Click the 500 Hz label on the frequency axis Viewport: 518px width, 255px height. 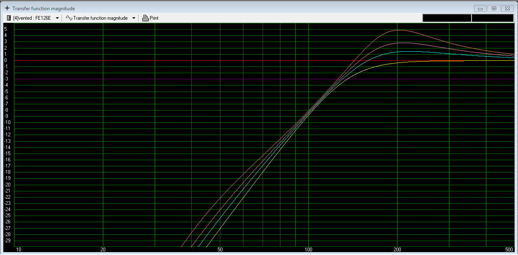pos(509,249)
